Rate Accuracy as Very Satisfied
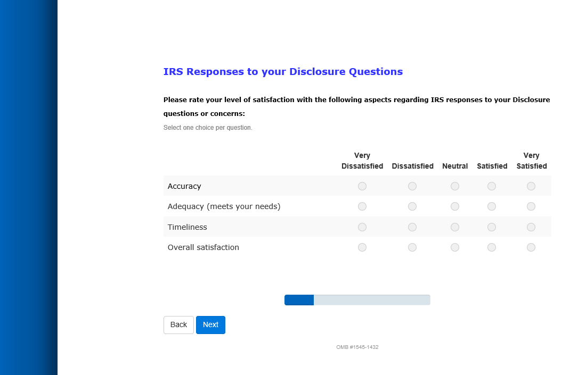This screenshot has width=578, height=375. (x=531, y=186)
